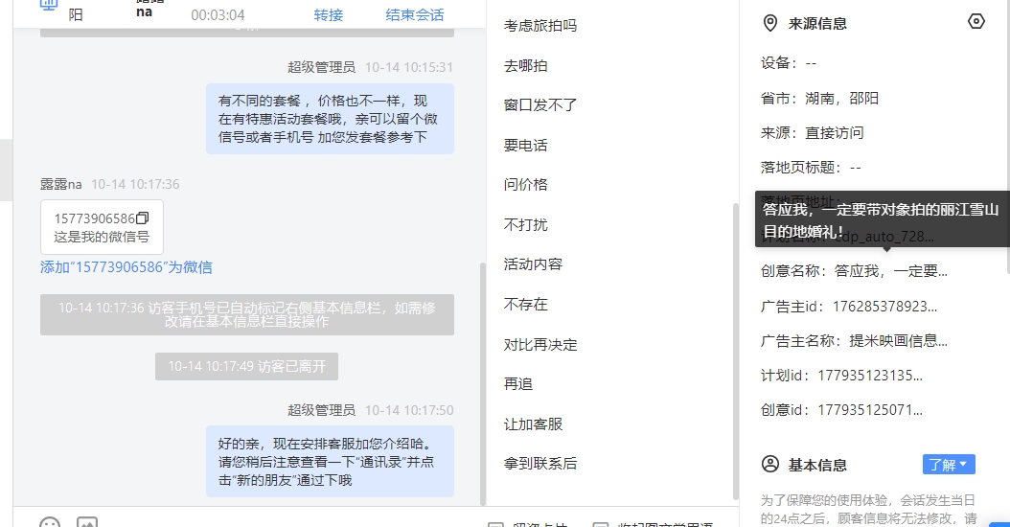Select quick reply 不打扰
1010x527 pixels.
click(526, 225)
